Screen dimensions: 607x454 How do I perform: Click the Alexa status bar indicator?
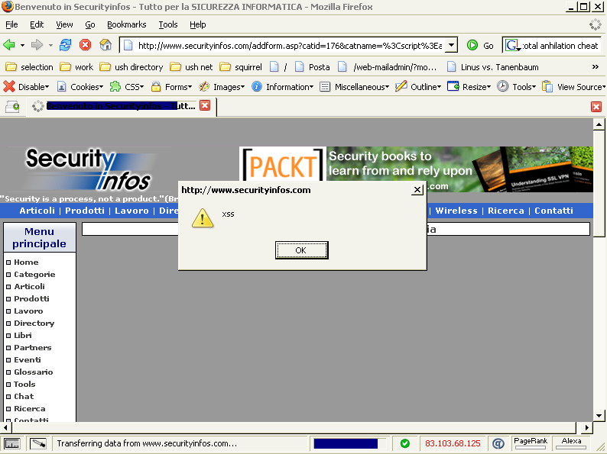(571, 443)
